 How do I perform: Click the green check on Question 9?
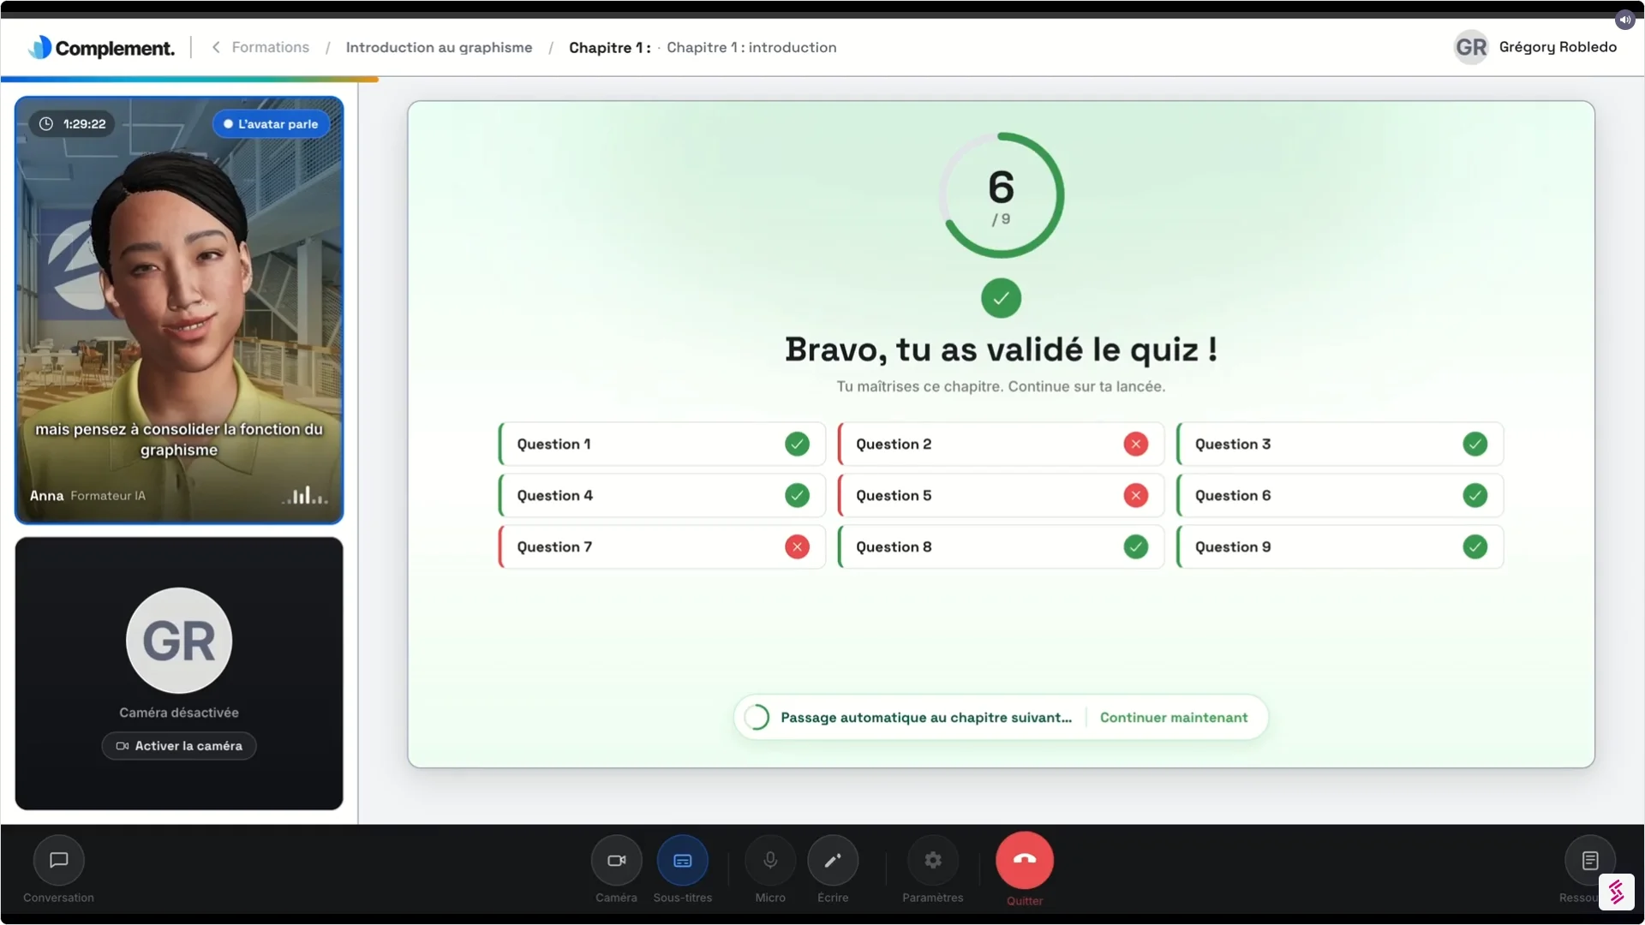pyautogui.click(x=1475, y=546)
